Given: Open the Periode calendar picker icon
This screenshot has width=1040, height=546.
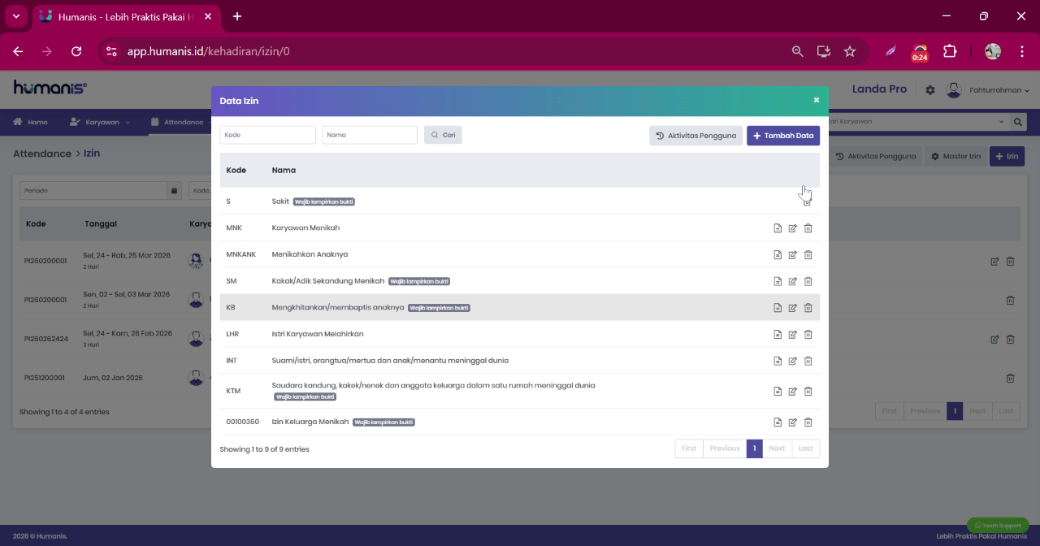Looking at the screenshot, I should tap(174, 191).
